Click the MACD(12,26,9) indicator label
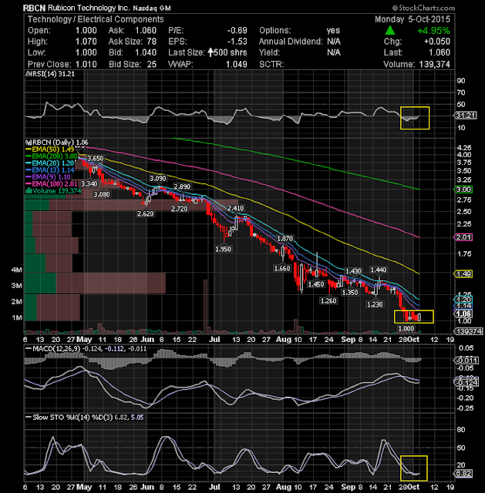The height and width of the screenshot is (493, 485). pos(55,349)
